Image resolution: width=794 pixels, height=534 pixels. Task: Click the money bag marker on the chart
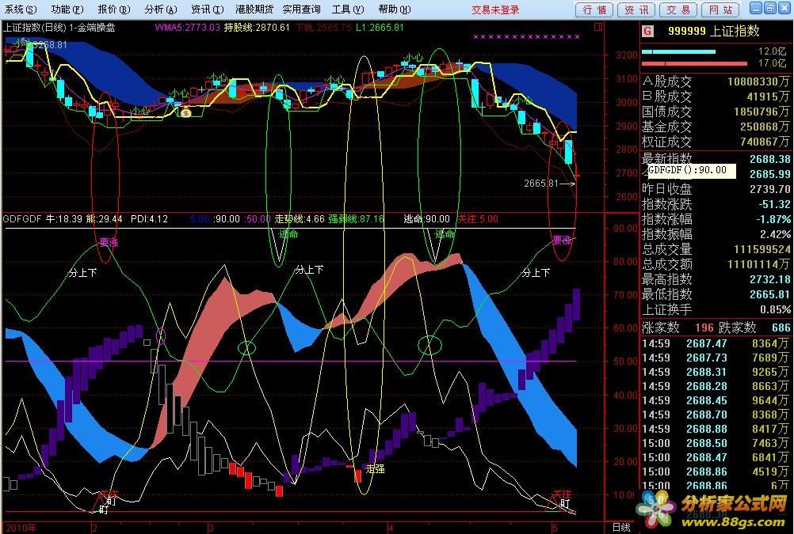[x=185, y=112]
